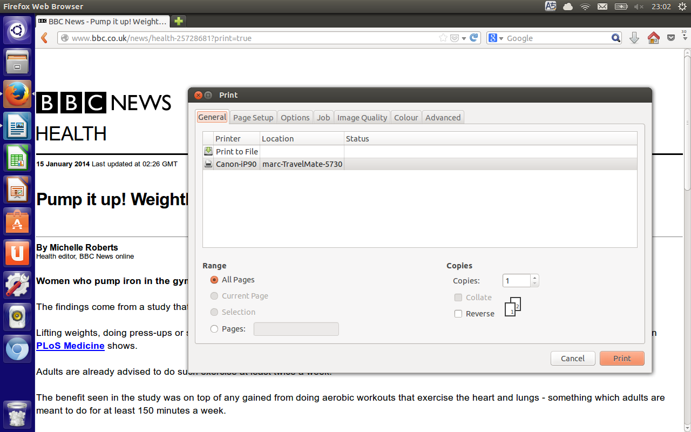691x432 pixels.
Task: Sort by the Status column header
Action: pos(491,139)
